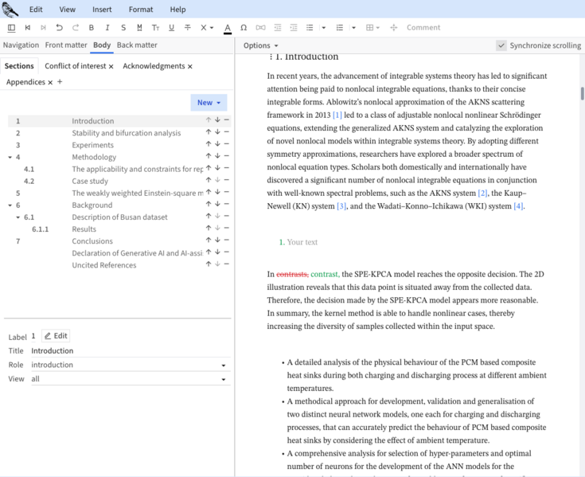Viewport: 585px width, 477px height.
Task: Select the Case study tree row
Action: click(119, 181)
